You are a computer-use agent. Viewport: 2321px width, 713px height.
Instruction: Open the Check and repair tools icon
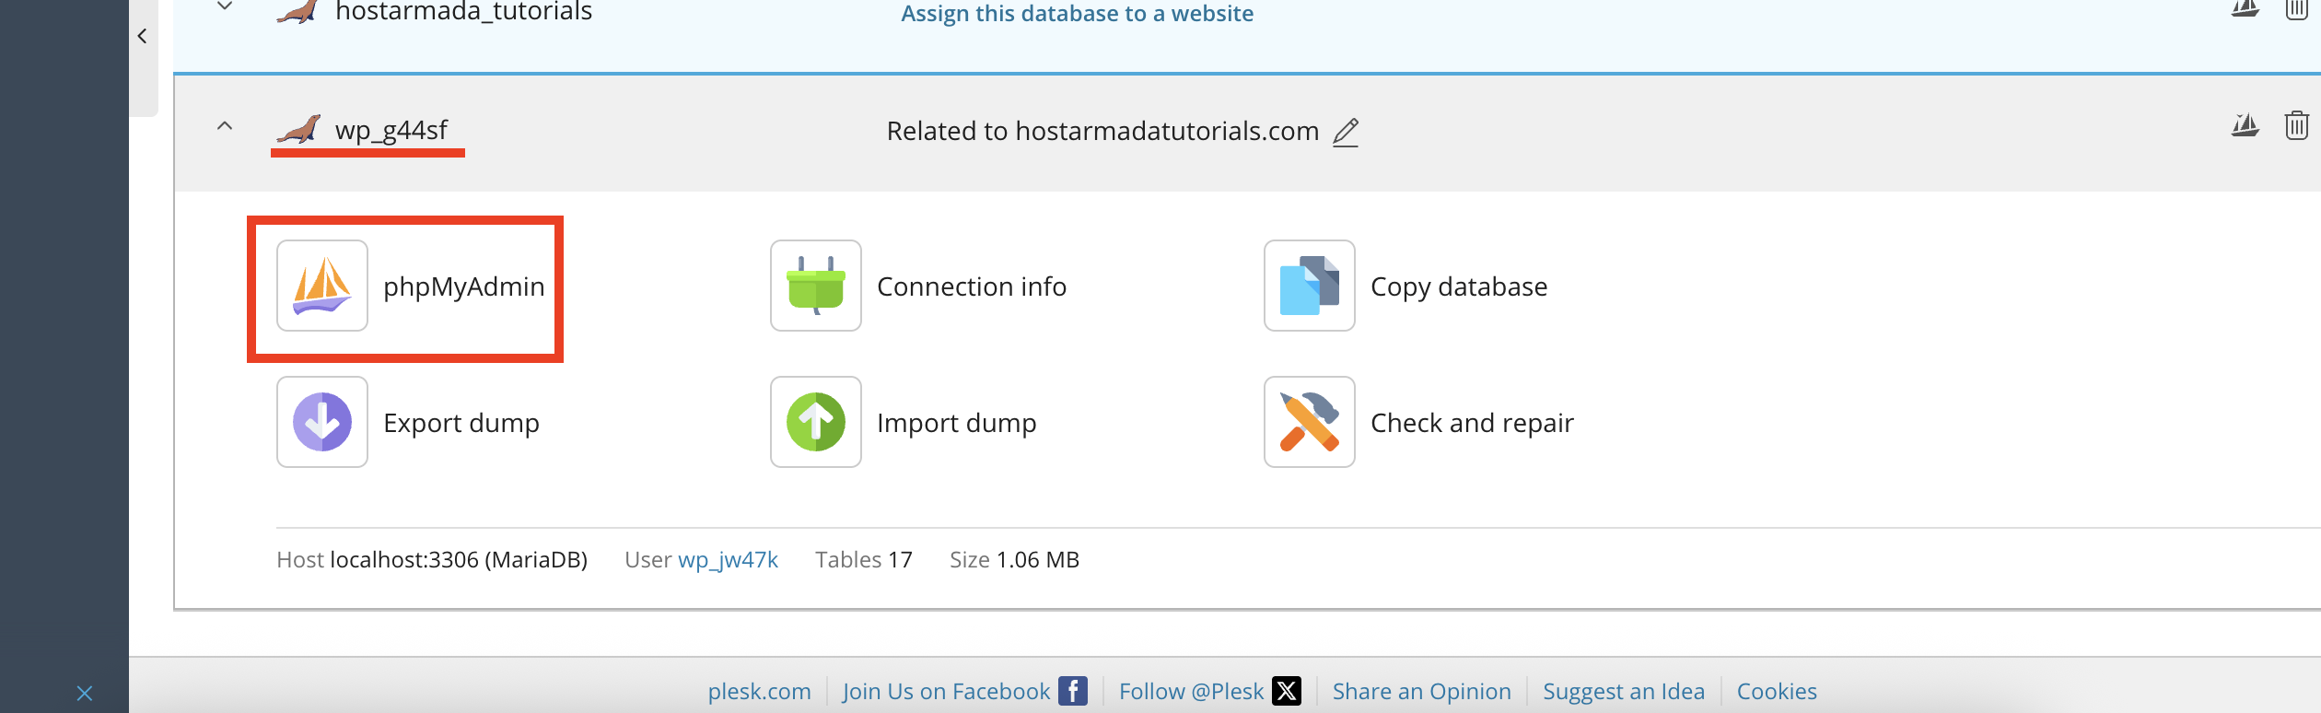click(x=1310, y=422)
